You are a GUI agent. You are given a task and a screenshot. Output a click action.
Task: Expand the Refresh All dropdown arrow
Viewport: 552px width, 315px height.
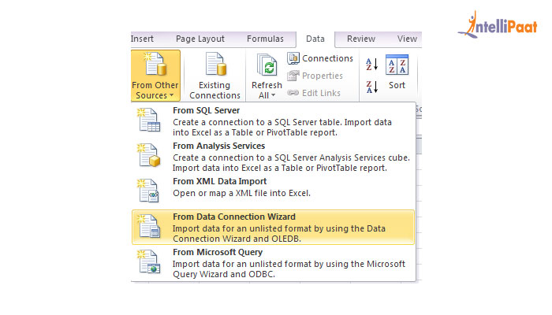coord(273,95)
